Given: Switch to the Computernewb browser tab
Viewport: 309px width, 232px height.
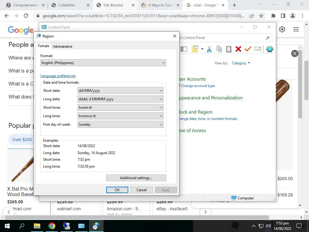Looking at the screenshot, I should pos(25,5).
